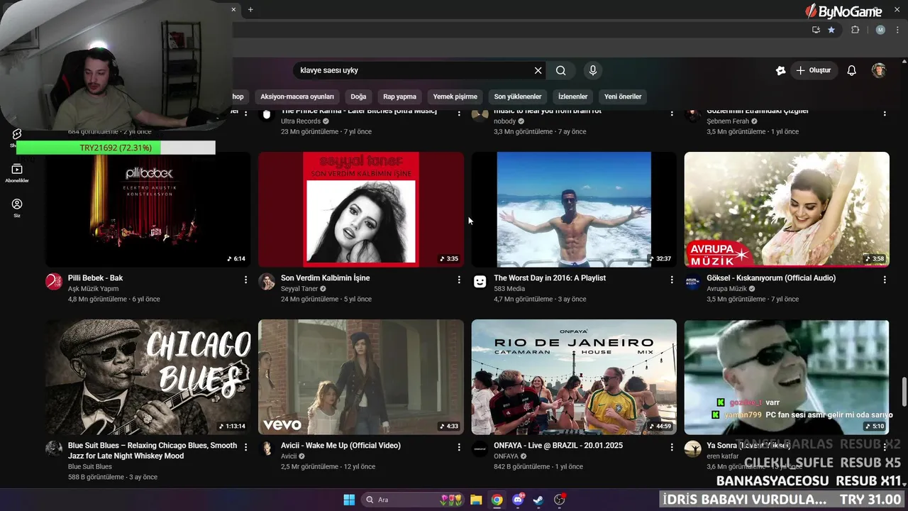
Task: Open title Göksel - Kıskanıyorum (Official Audio)
Action: [771, 278]
